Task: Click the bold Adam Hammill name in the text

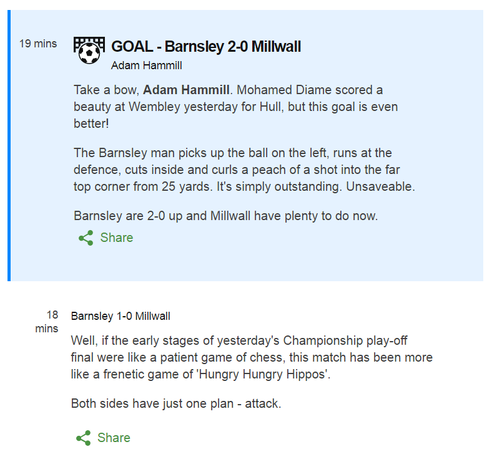Action: click(187, 90)
